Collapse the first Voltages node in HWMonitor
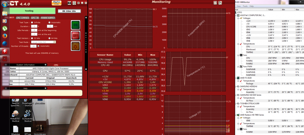304x135 pixels. tap(238, 18)
